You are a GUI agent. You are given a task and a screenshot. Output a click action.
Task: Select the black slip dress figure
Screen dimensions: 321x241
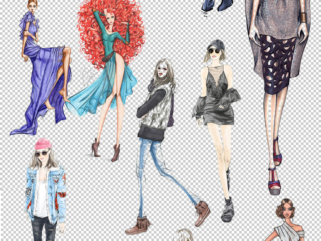pos(216,131)
